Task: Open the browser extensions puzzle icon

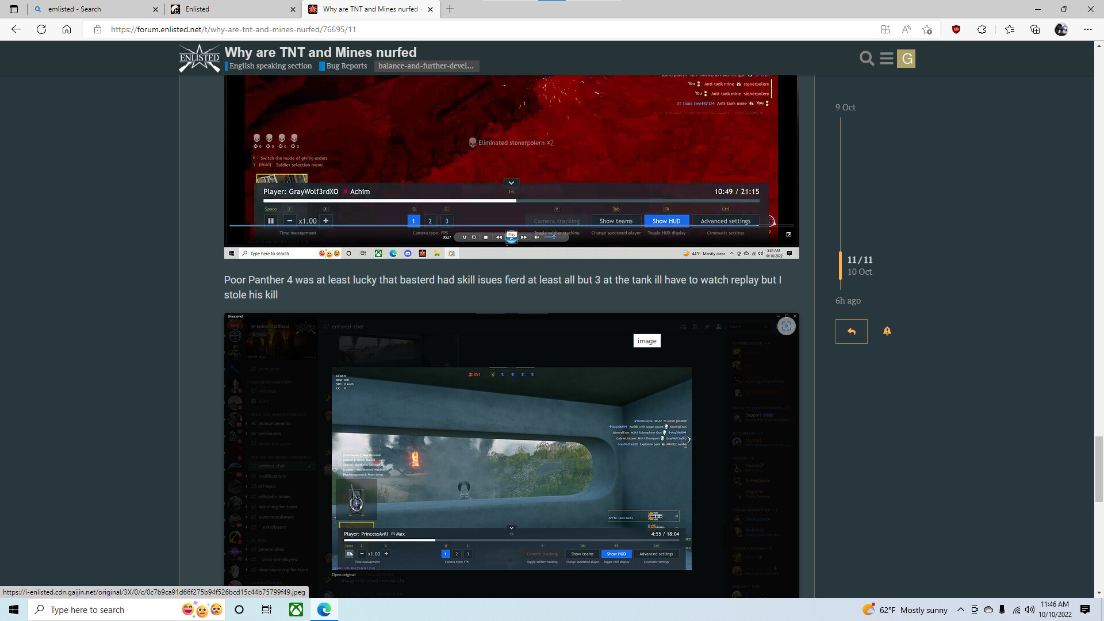Action: (982, 29)
